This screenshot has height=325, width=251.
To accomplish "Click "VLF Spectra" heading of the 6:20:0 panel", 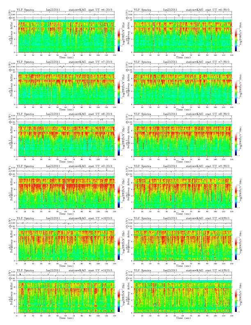I will (x=25, y=10).
